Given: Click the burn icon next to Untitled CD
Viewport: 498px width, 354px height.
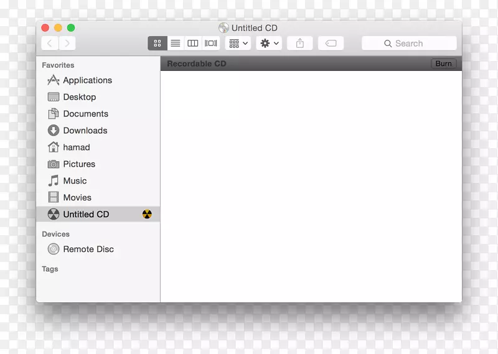Looking at the screenshot, I should (x=147, y=214).
